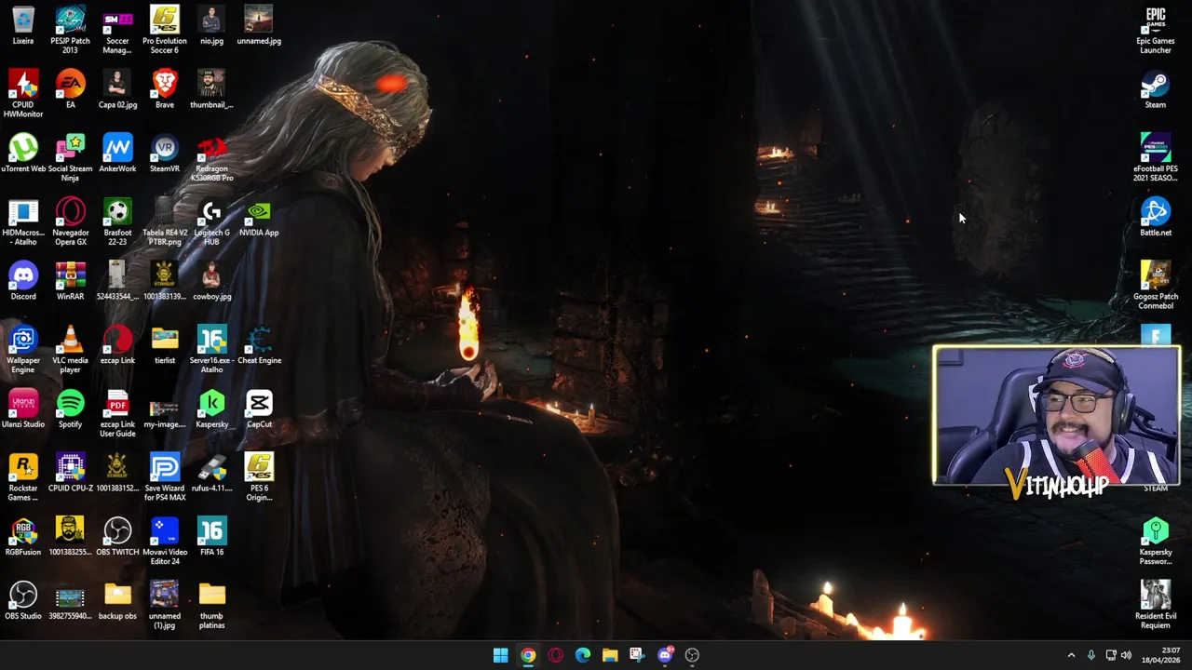Select nio.jpg image file

pyautogui.click(x=211, y=26)
